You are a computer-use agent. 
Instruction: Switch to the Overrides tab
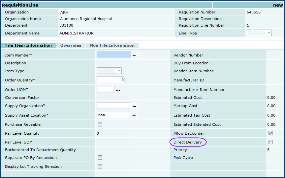pyautogui.click(x=71, y=45)
